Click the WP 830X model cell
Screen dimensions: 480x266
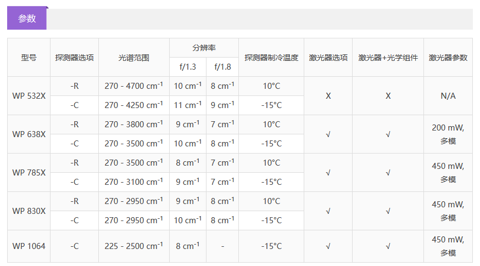coord(29,211)
